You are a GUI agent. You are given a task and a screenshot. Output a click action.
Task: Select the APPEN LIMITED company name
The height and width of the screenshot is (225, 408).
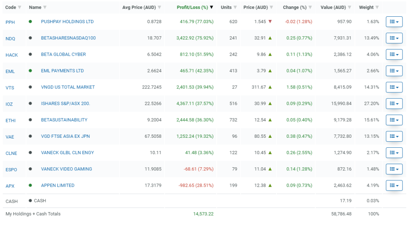tap(57, 186)
